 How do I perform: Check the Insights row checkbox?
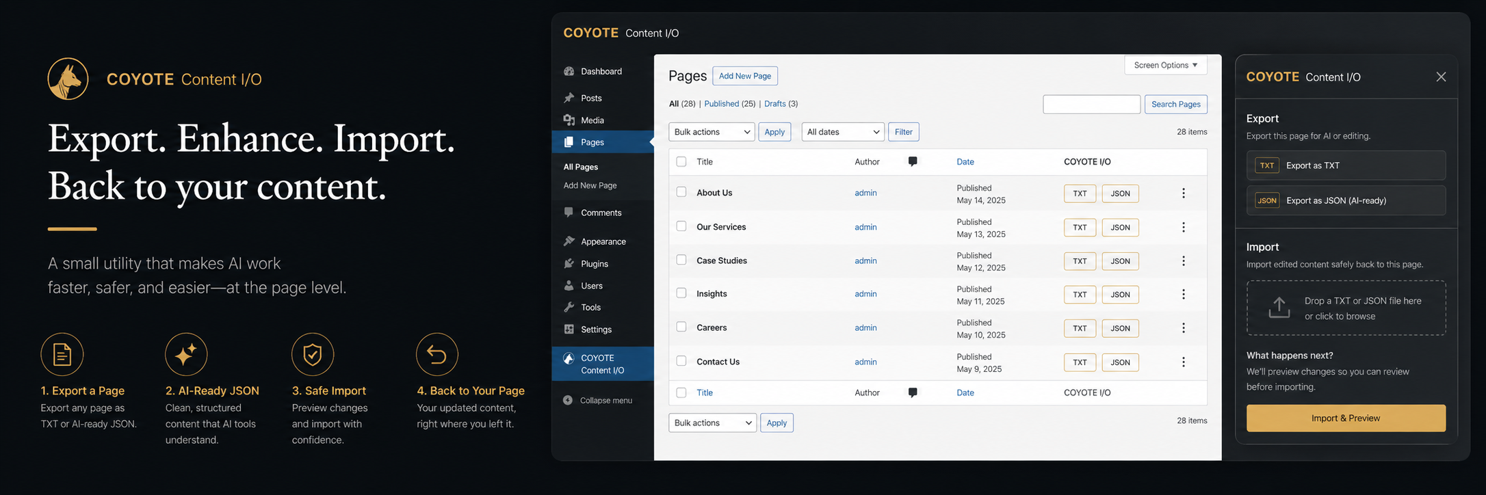(x=681, y=293)
